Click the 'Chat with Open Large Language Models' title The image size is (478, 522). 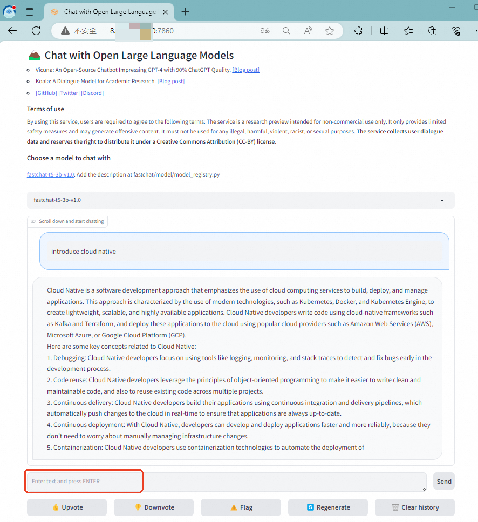[x=139, y=55]
